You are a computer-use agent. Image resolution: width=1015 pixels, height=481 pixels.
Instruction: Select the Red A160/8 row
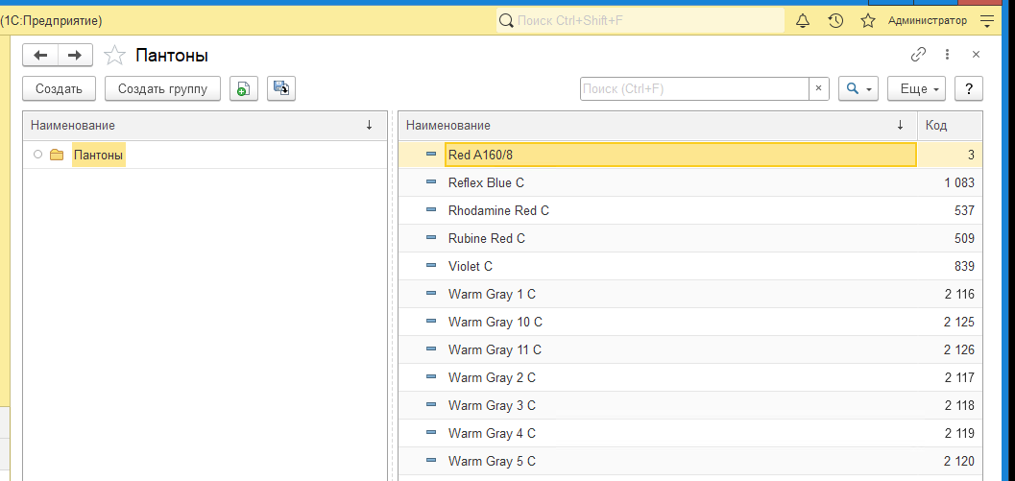[690, 155]
